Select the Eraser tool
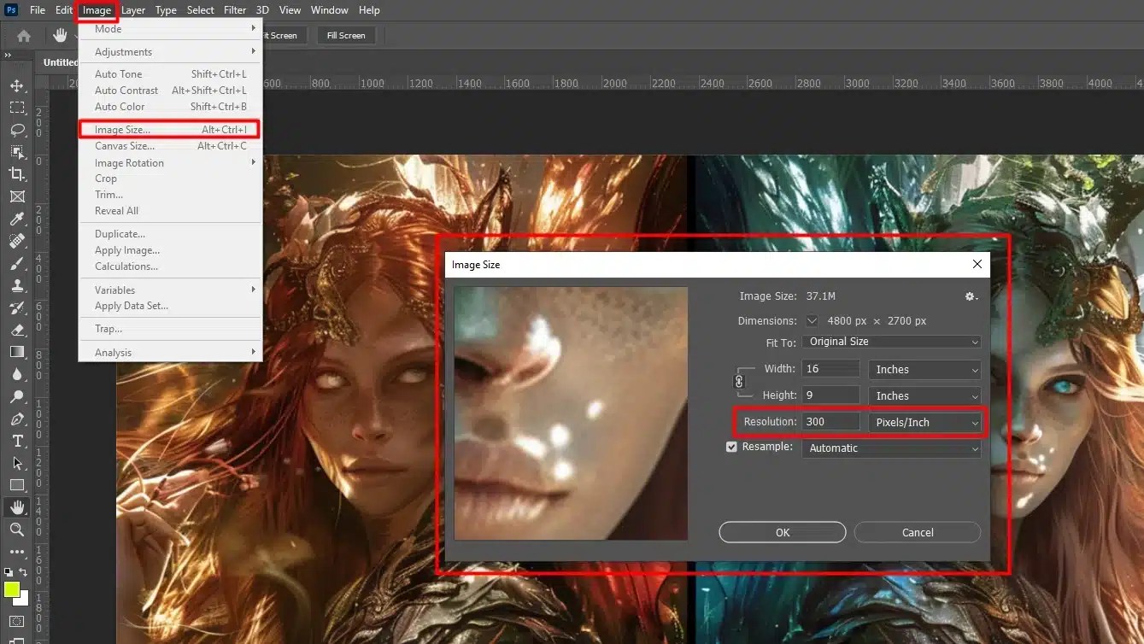1144x644 pixels. point(16,330)
